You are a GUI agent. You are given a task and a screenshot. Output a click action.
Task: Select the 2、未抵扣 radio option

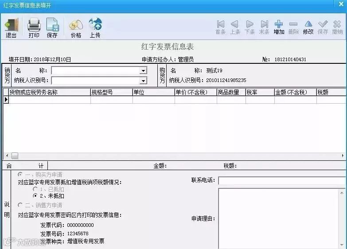(x=35, y=196)
